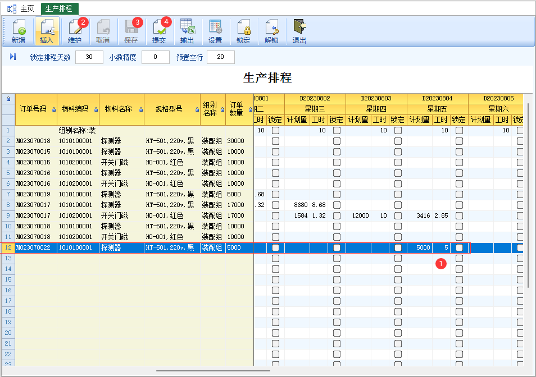536x377 pixels.
Task: Click the 解锁 (Unlock) toolbar icon
Action: point(271,31)
